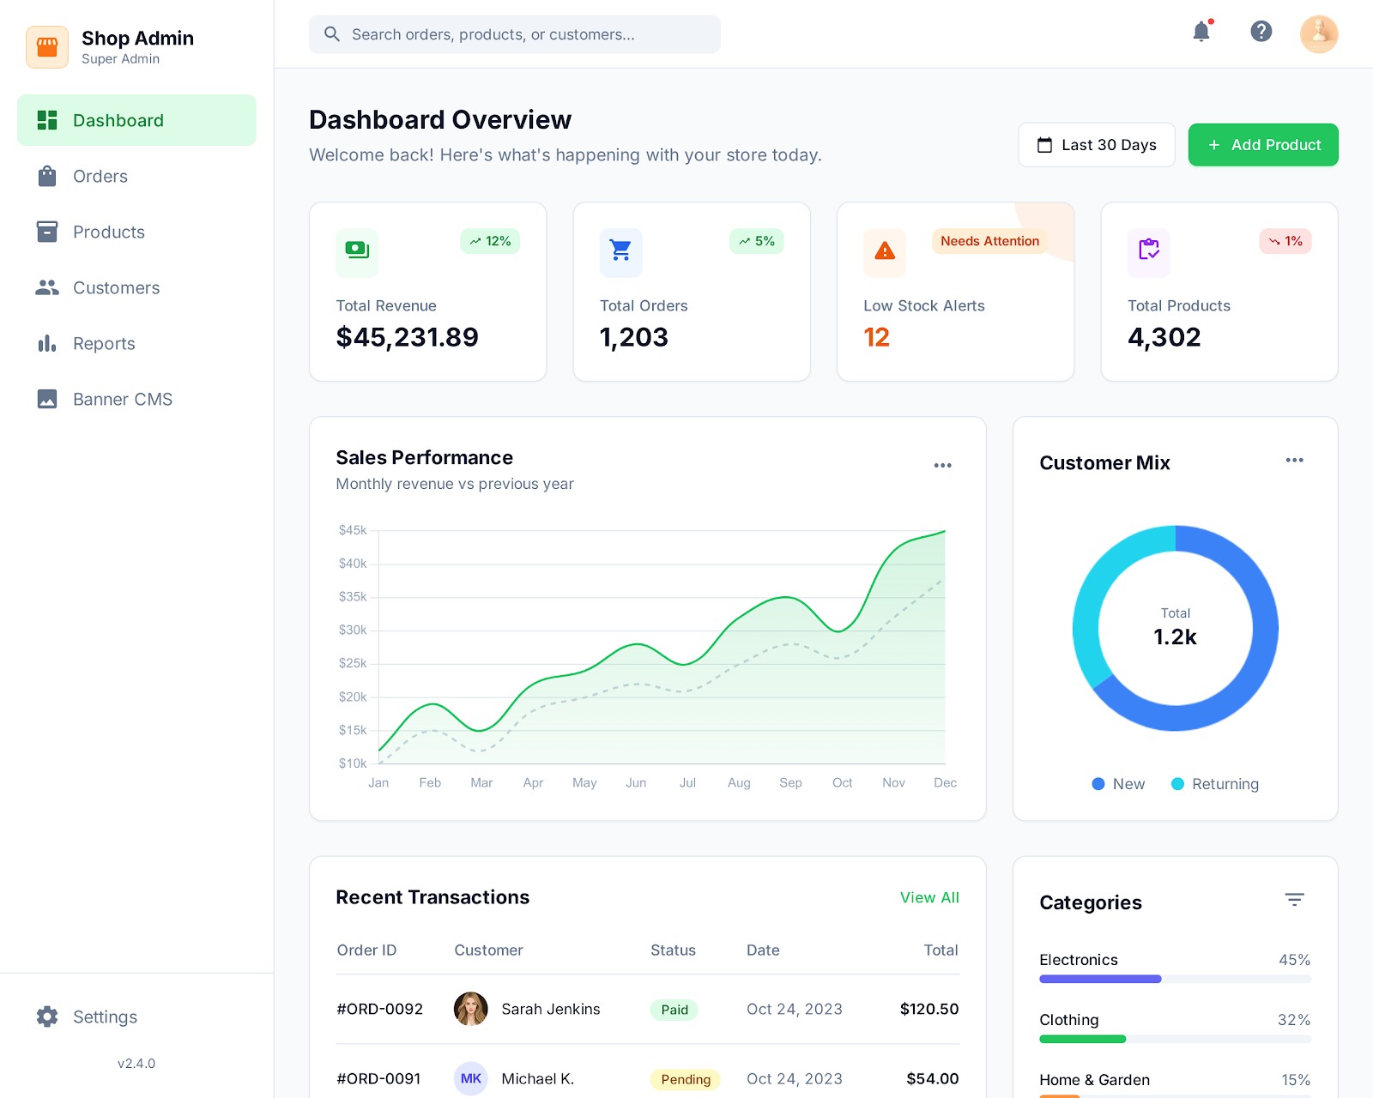Screen dimensions: 1373x1098
Task: Click the Low Stock warning triangle icon
Action: click(x=884, y=252)
